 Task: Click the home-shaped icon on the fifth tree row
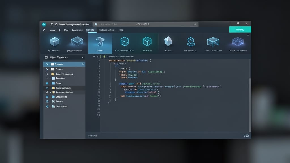point(47,83)
